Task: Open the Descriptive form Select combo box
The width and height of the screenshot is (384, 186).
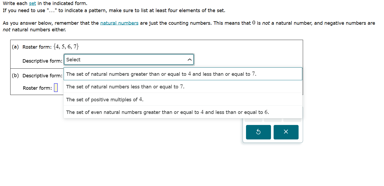Action: (129, 59)
